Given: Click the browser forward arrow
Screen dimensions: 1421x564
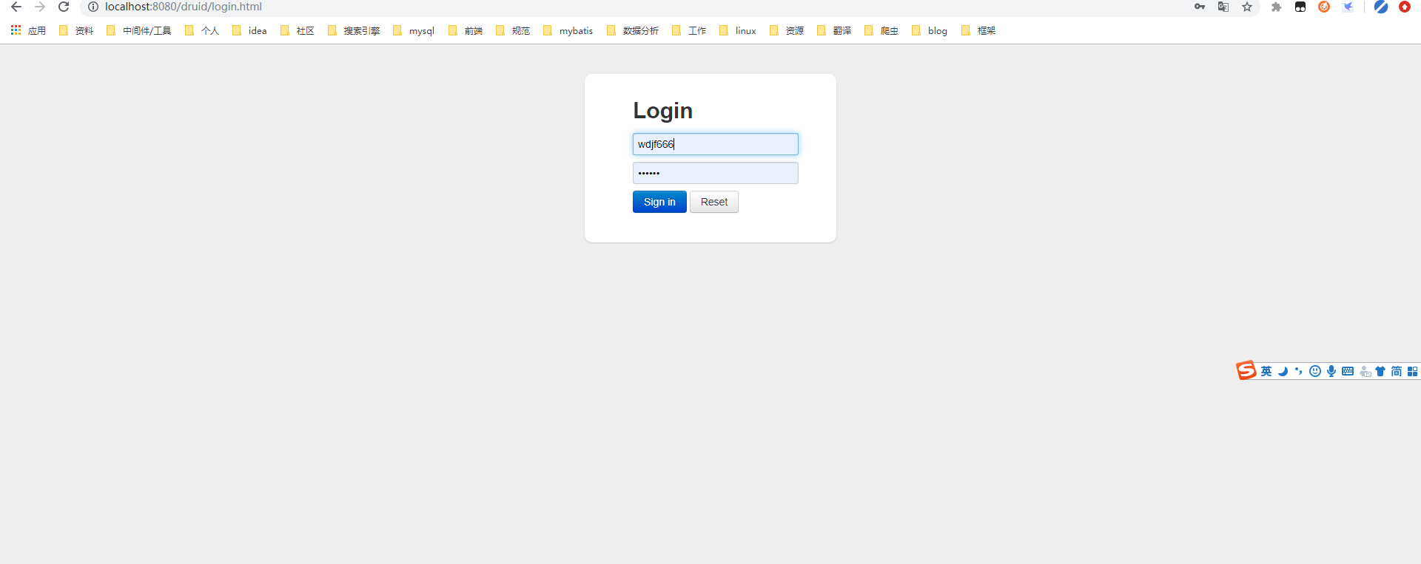Looking at the screenshot, I should point(40,7).
